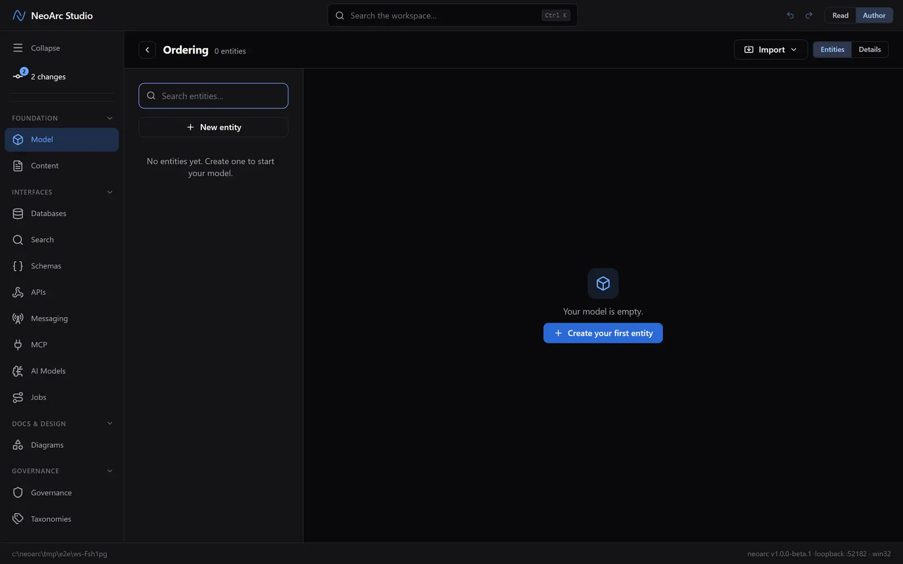Viewport: 903px width, 564px height.
Task: Collapse the Governance section chevron
Action: [x=110, y=471]
